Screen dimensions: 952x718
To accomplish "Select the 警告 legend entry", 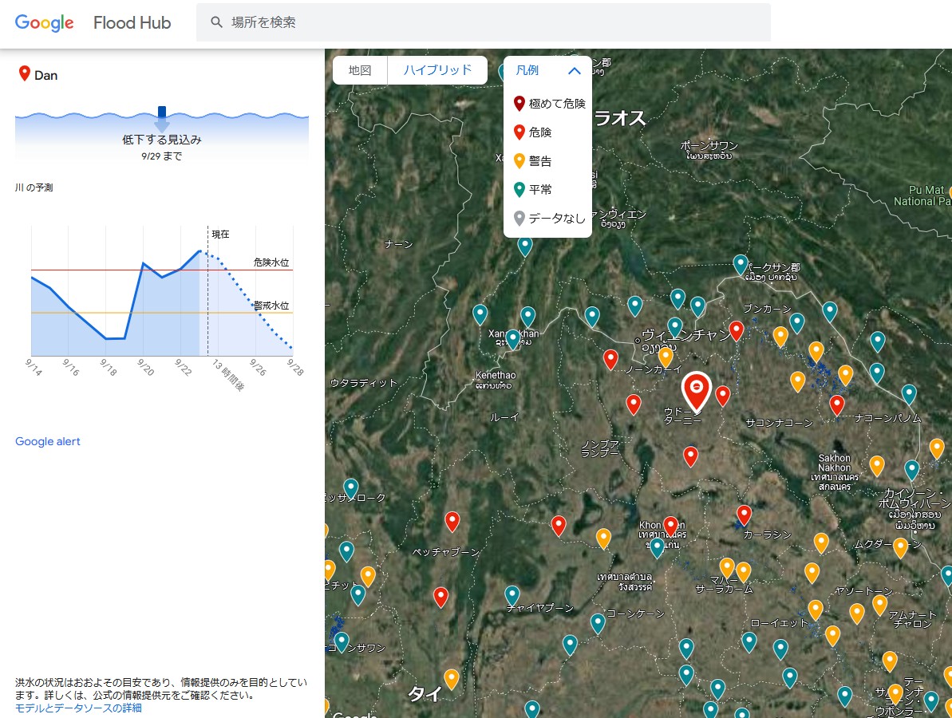I will (x=532, y=161).
